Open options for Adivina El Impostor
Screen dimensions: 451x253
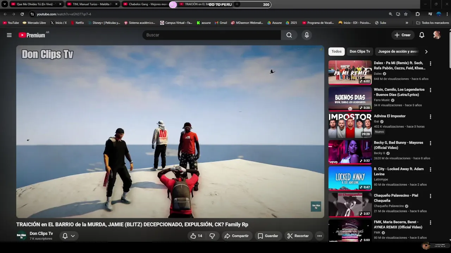tap(430, 117)
